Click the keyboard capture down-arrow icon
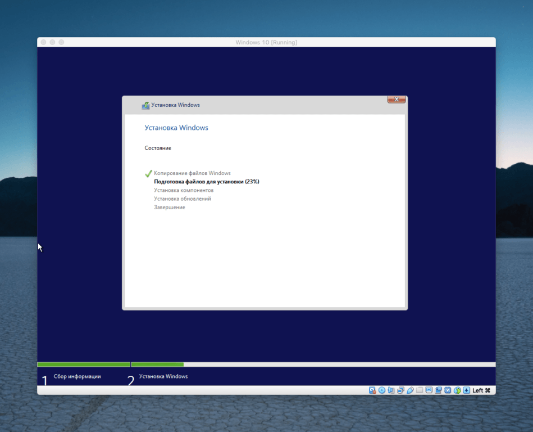 [x=466, y=390]
